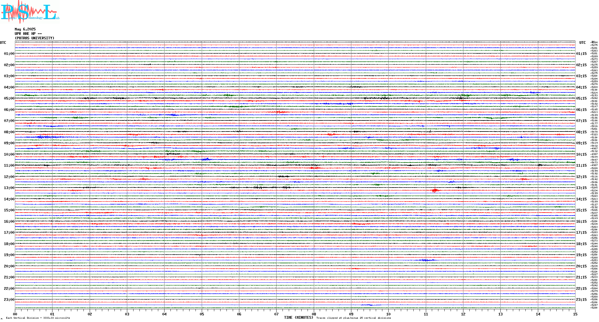Click minute 10 on the bottom time axis
The image size is (599, 322).
pyautogui.click(x=388, y=314)
